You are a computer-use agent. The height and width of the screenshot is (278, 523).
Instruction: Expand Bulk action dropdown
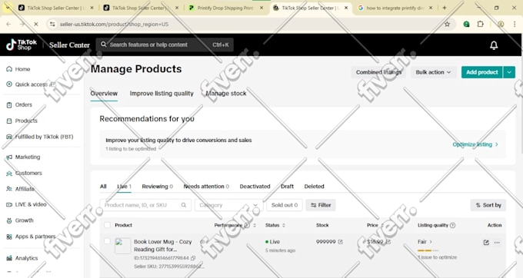[x=433, y=72]
